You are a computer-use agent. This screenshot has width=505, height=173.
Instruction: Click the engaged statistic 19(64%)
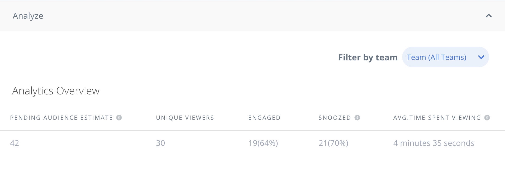263,143
